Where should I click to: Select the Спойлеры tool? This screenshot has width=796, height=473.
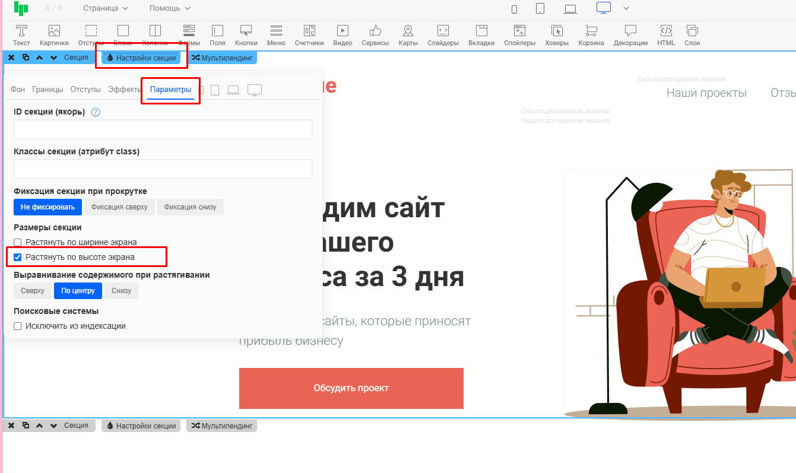pos(519,35)
